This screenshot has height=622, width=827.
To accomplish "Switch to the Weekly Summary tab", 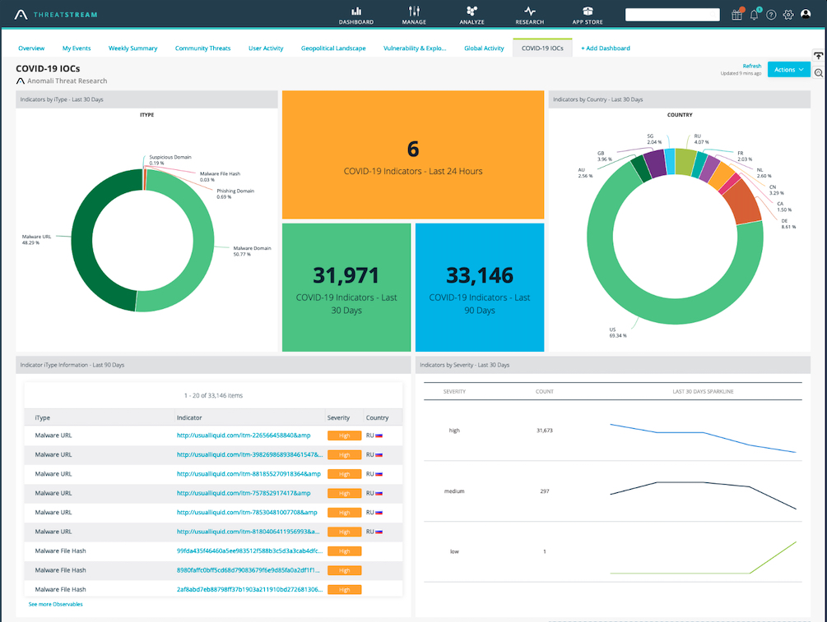I will pos(132,48).
